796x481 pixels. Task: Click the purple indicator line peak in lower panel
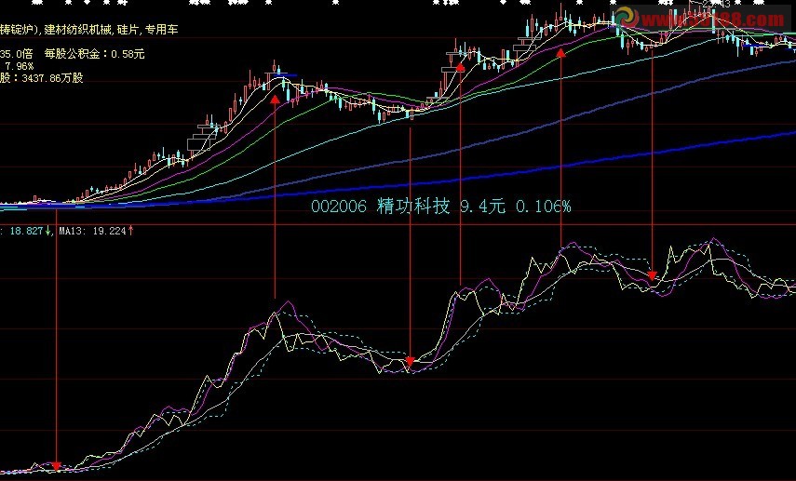click(x=715, y=239)
